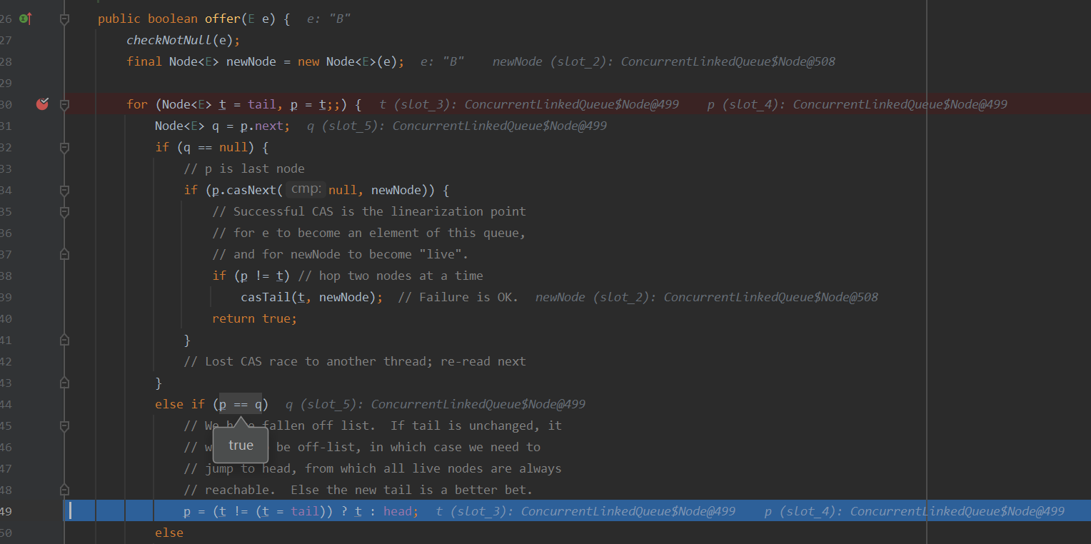
Task: Click the 'return true;' statement
Action: click(254, 318)
